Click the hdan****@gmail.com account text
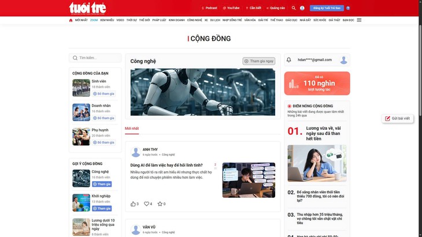Screen dimensions: 422x237 tap(314, 60)
